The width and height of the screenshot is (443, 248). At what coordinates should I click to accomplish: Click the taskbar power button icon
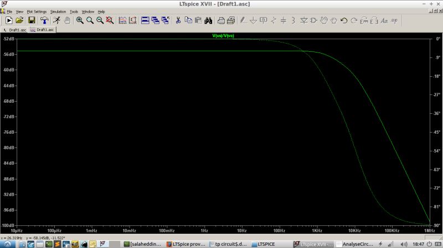(x=430, y=244)
